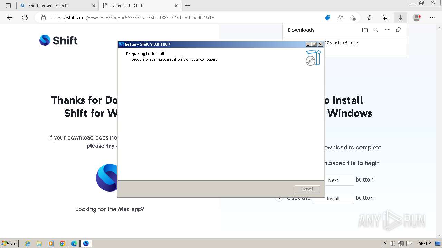Open the shopping price tag icon
The width and height of the screenshot is (442, 248).
328,18
